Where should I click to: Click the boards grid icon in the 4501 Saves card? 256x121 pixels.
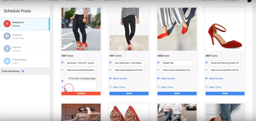click(x=110, y=78)
